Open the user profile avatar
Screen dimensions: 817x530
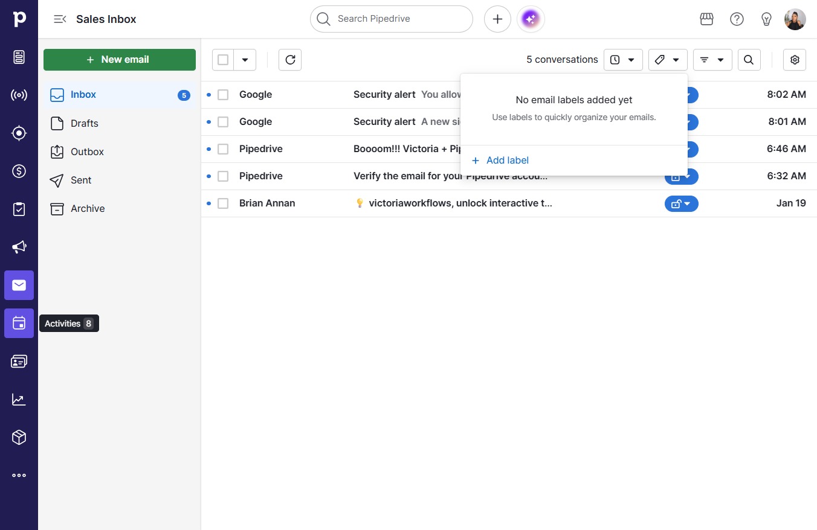795,19
